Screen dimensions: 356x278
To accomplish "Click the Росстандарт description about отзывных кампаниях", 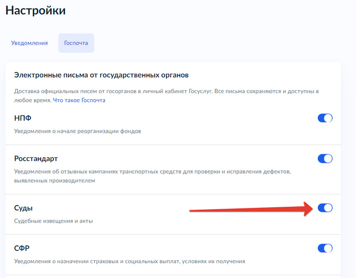I will (153, 176).
